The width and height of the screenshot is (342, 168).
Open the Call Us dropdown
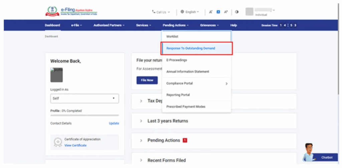pos(161,12)
